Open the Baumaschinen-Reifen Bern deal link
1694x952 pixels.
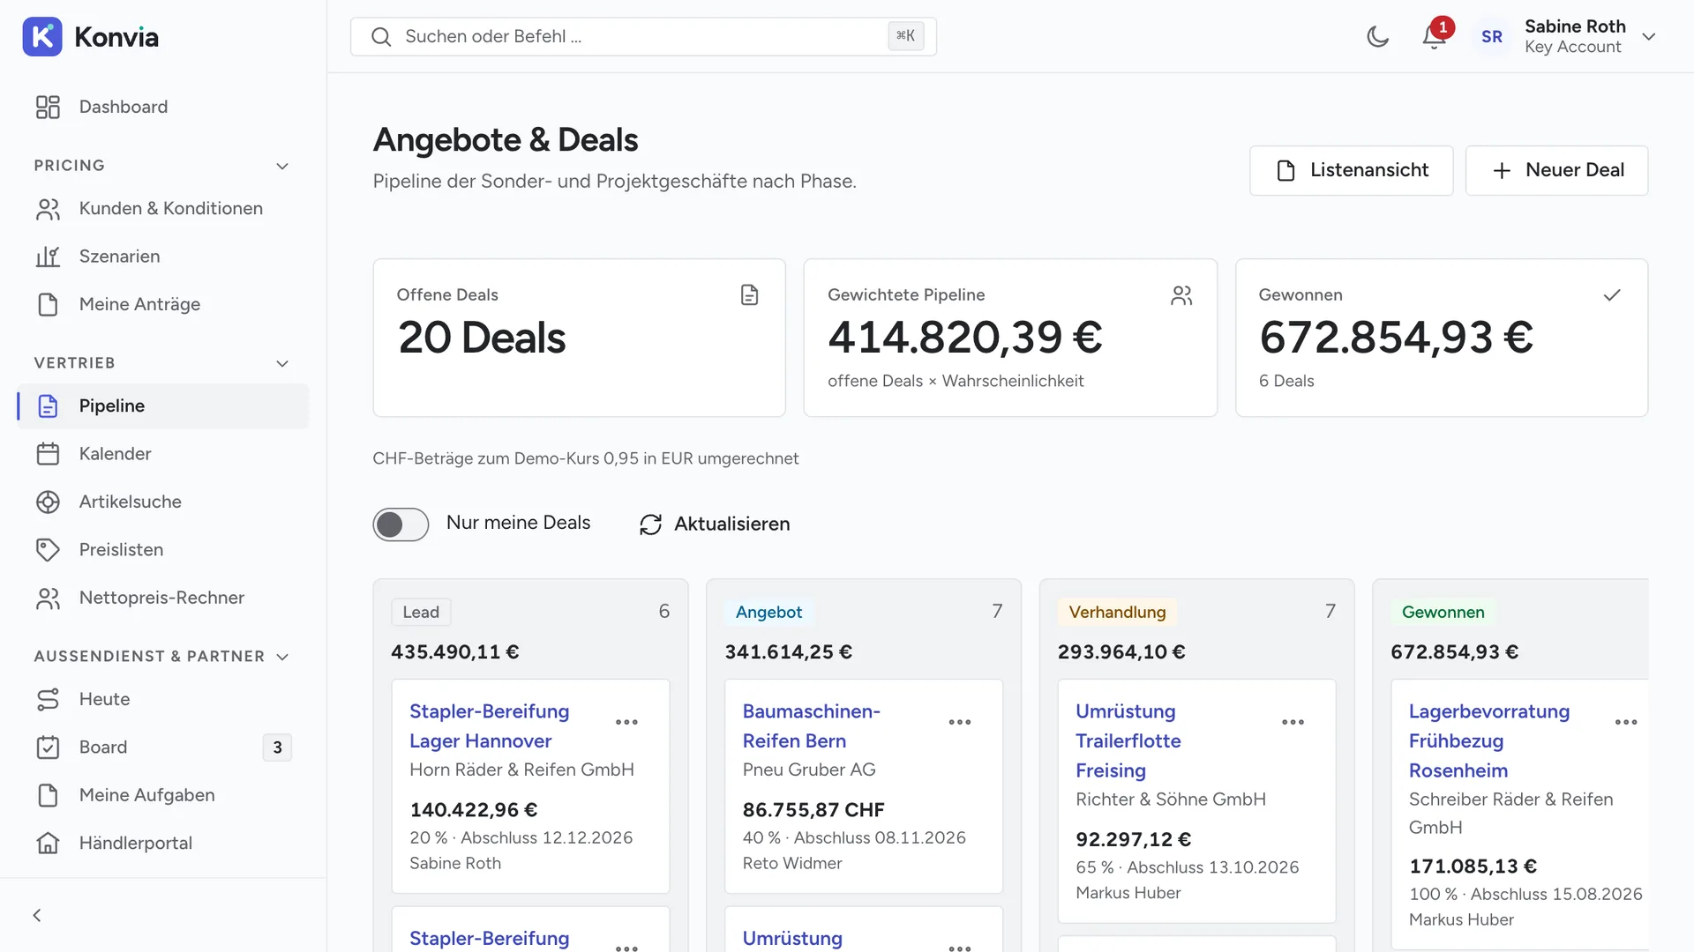point(811,726)
